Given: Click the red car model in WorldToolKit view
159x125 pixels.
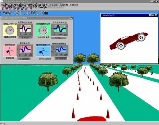Looking at the screenshot, I should (129, 41).
